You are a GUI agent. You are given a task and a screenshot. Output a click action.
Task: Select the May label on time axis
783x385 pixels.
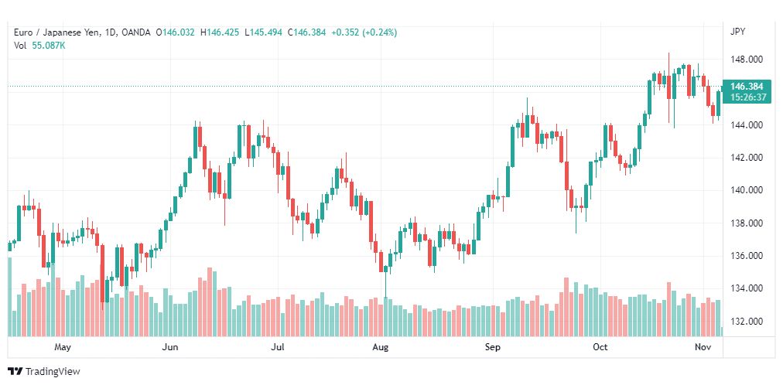coord(63,347)
